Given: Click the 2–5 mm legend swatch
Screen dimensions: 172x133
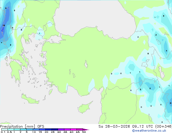Looking at the screenshot, I should point(23,129).
